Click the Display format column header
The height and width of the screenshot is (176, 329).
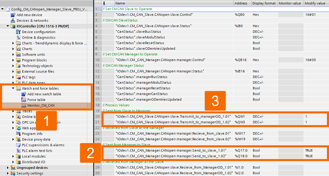pyautogui.click(x=265, y=3)
